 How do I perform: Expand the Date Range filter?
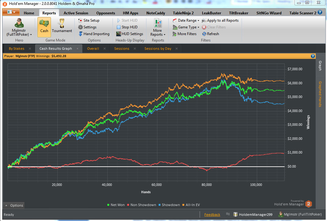coord(186,20)
